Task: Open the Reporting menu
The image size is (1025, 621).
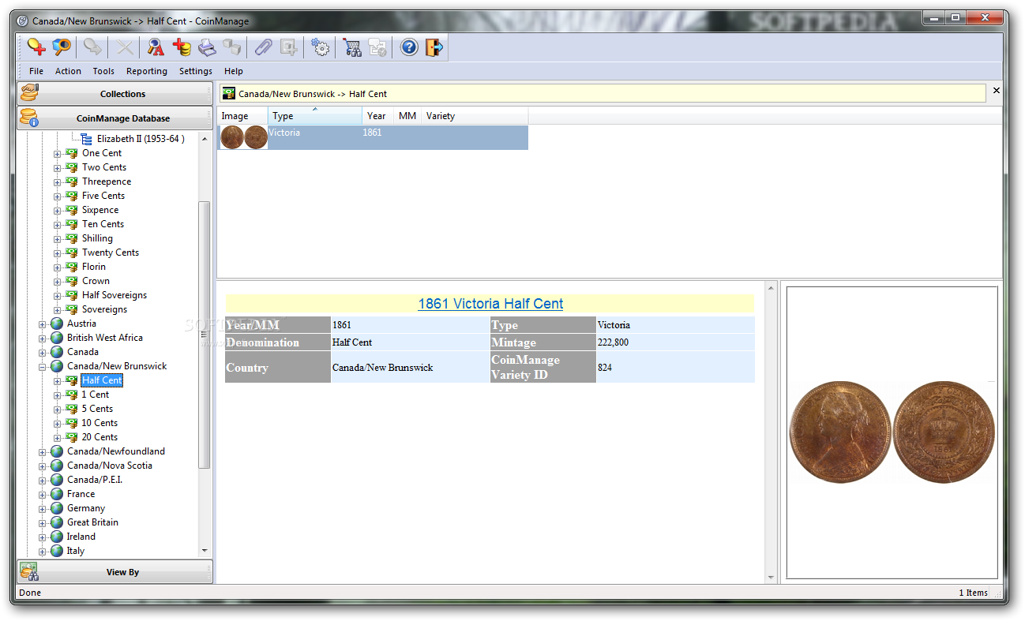Action: (x=147, y=71)
